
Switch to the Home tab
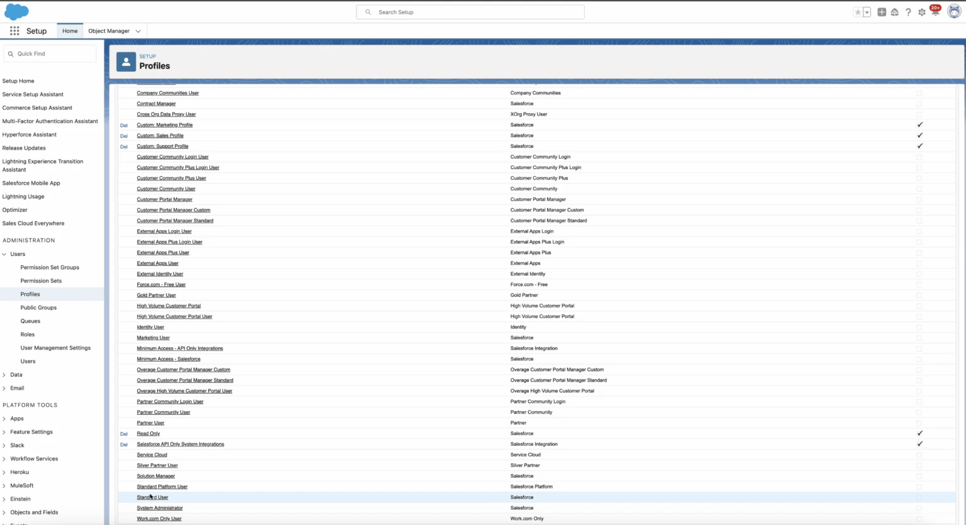point(70,31)
